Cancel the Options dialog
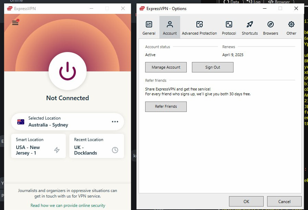 [x=284, y=202]
